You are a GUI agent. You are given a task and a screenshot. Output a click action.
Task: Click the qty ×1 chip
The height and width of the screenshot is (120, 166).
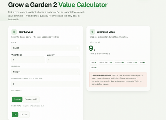[142, 62]
